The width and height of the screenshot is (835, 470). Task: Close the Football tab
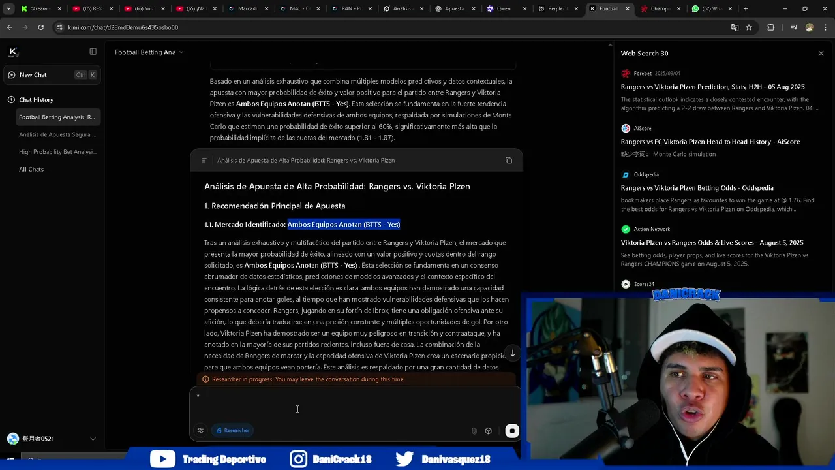(628, 8)
